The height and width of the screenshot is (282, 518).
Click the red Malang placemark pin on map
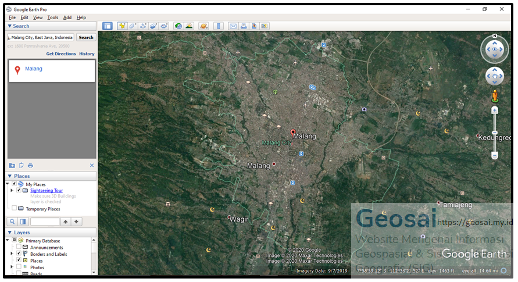point(292,133)
